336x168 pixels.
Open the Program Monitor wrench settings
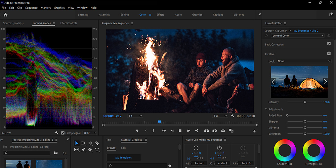pos(232,116)
